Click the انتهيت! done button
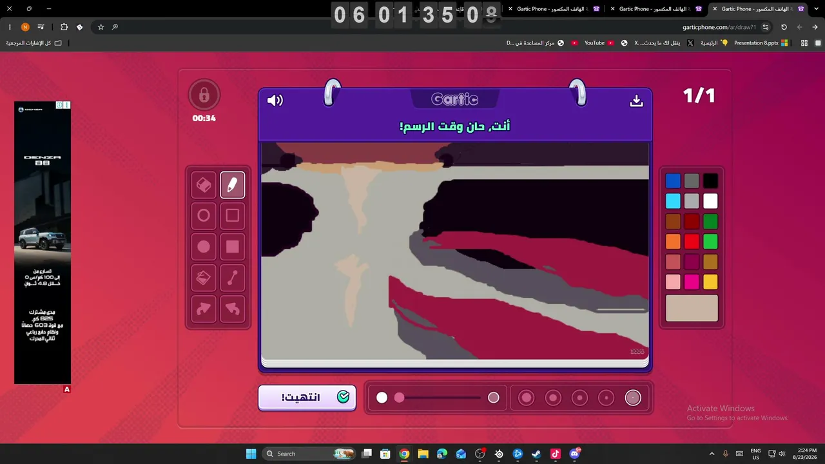The image size is (825, 464). (307, 397)
